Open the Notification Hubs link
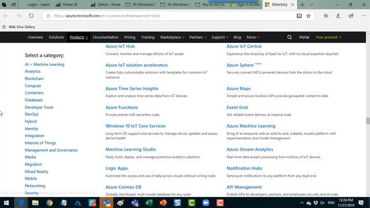Screen dimensions: 370x208 pos(244,168)
